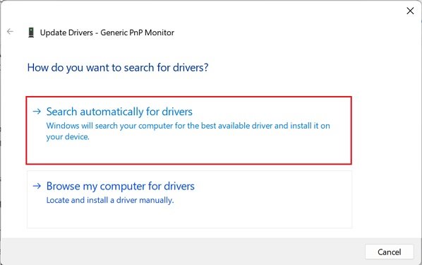
Task: Click the word 'drivers?' in the heading
Action: 191,67
